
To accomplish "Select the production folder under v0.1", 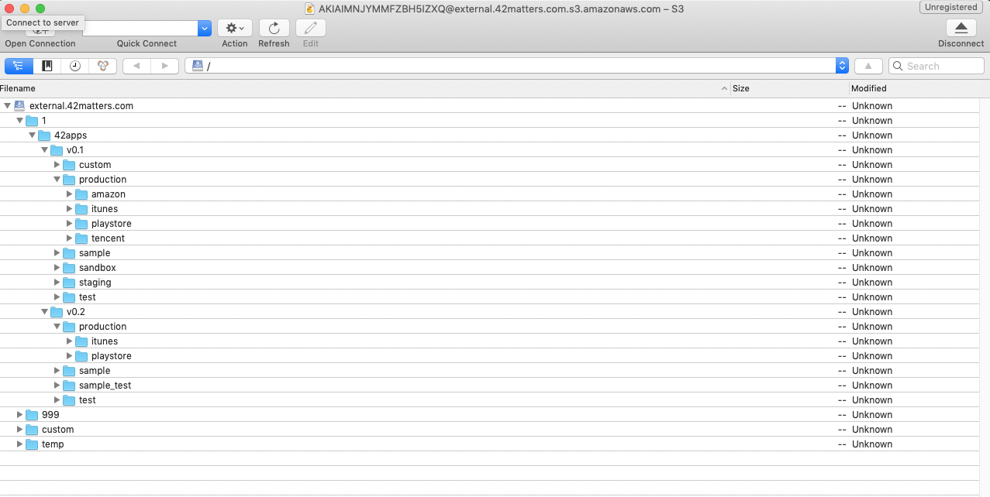I will click(x=102, y=180).
